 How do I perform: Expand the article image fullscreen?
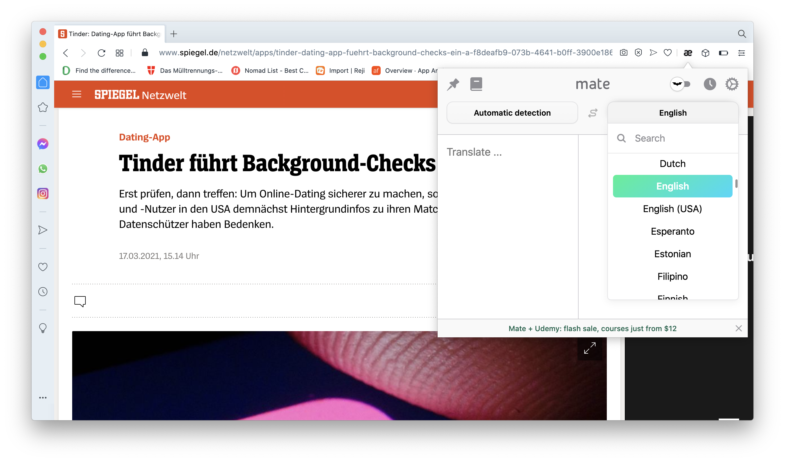pos(590,348)
